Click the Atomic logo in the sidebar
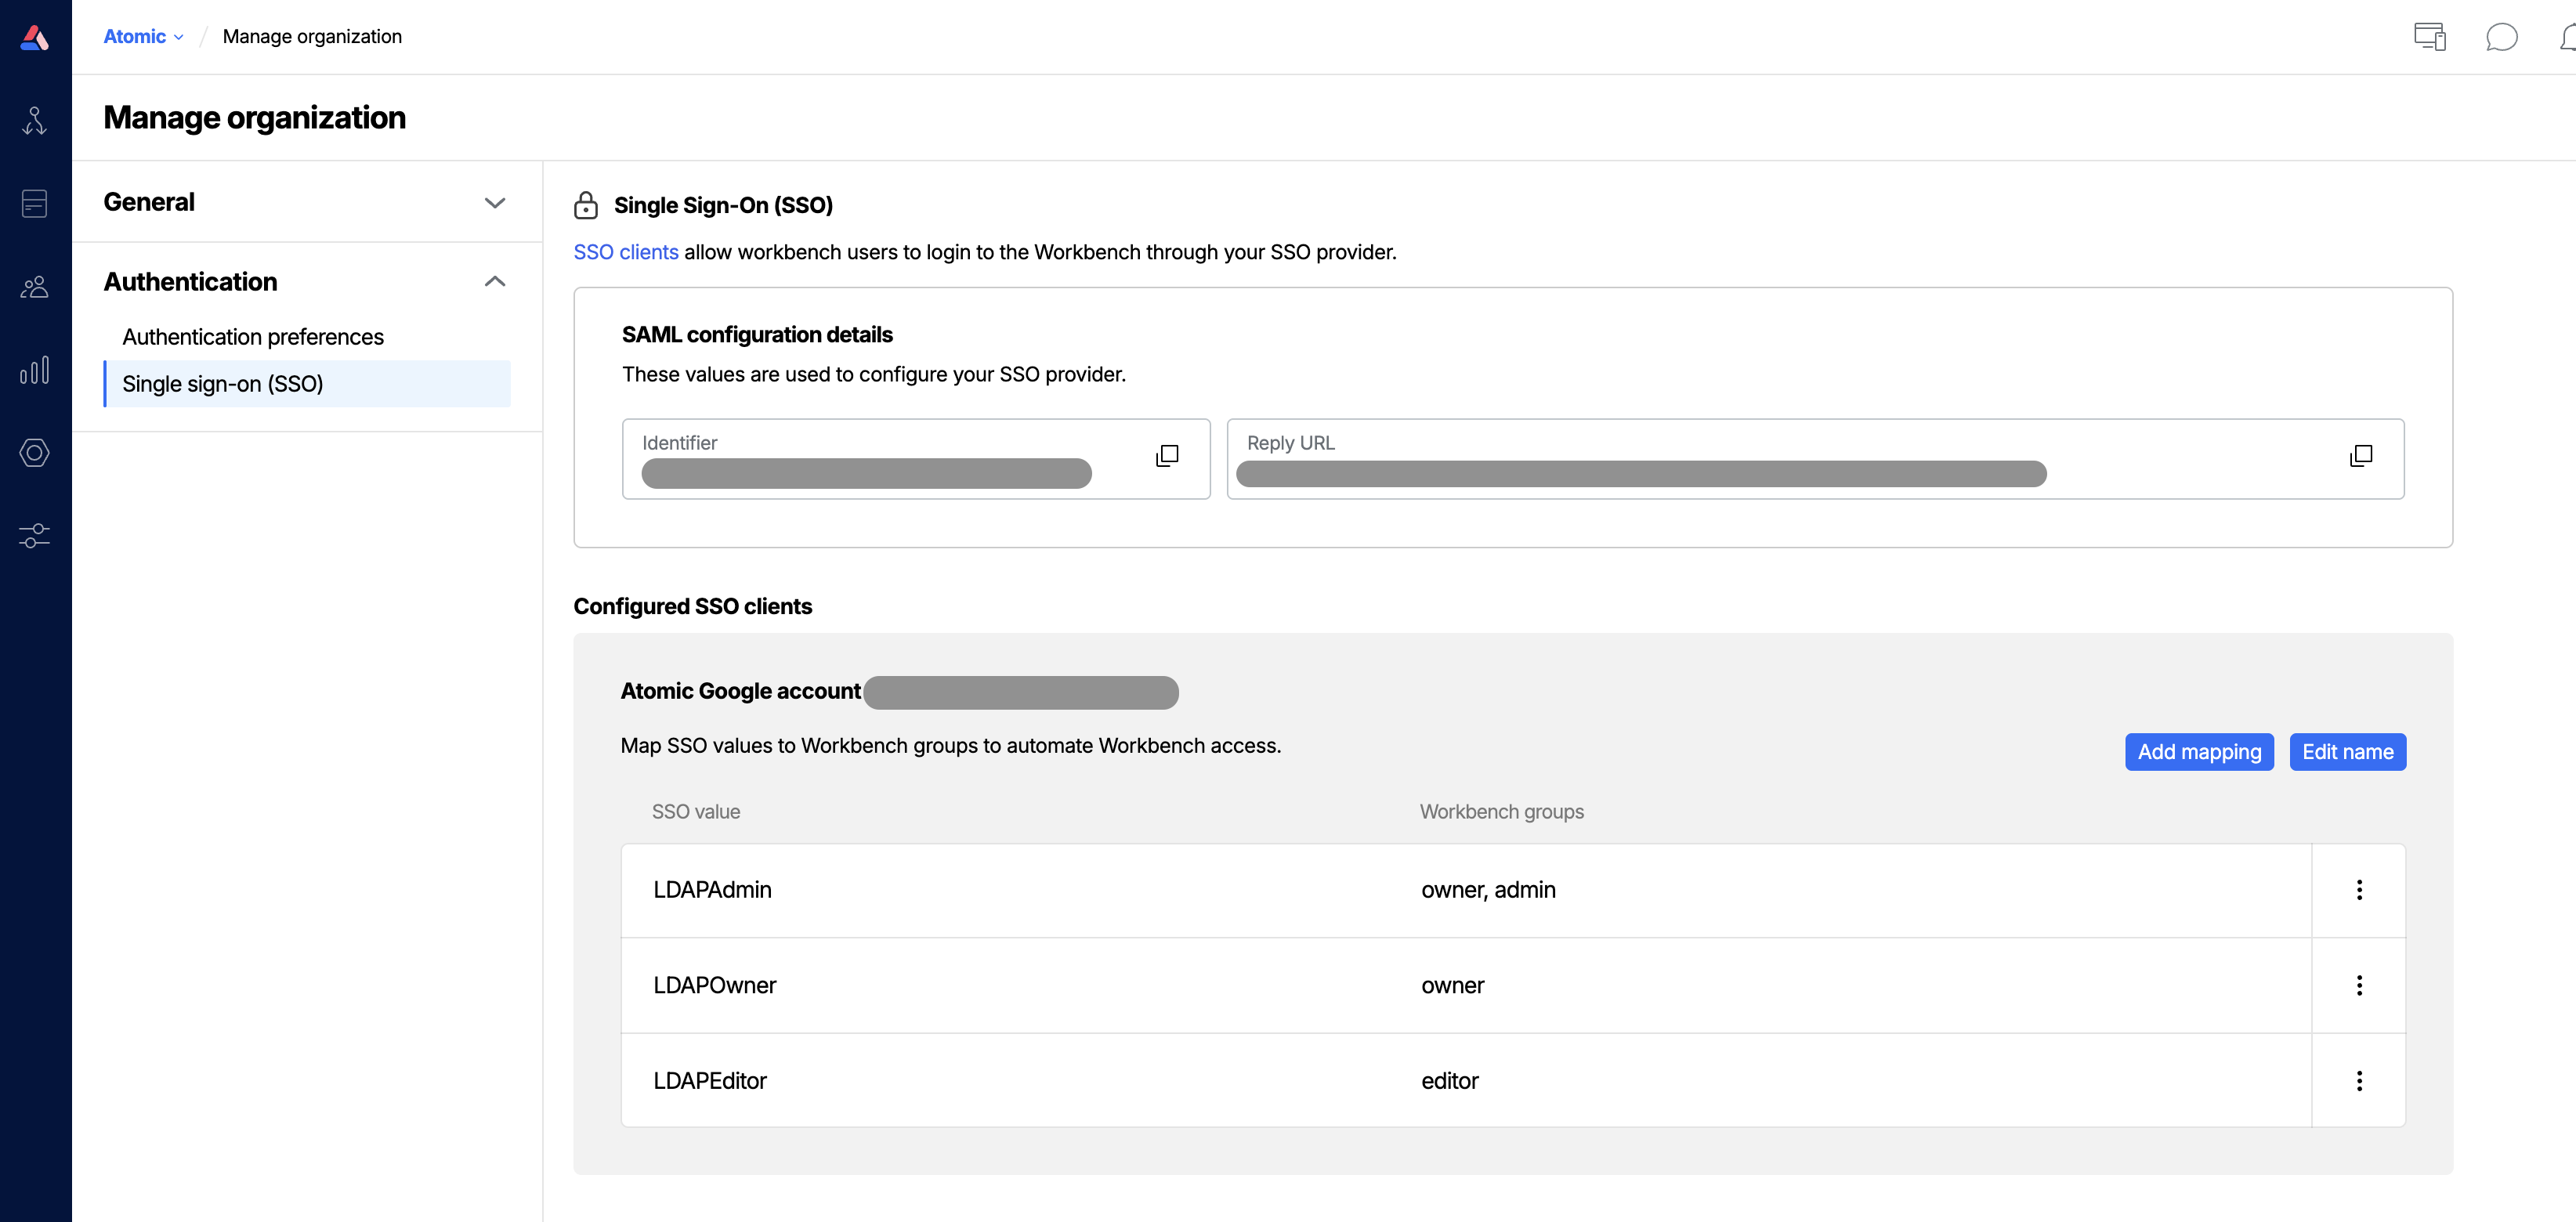 click(x=34, y=36)
